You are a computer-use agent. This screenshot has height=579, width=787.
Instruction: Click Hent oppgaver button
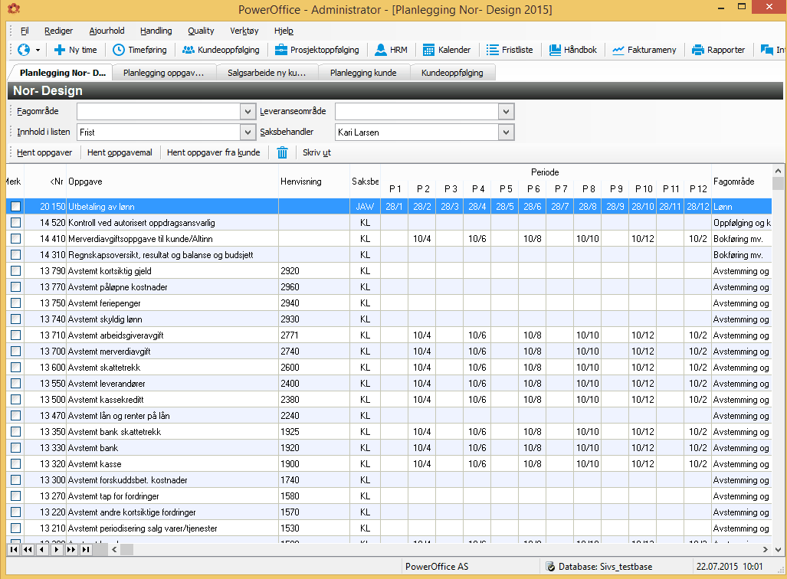point(44,152)
